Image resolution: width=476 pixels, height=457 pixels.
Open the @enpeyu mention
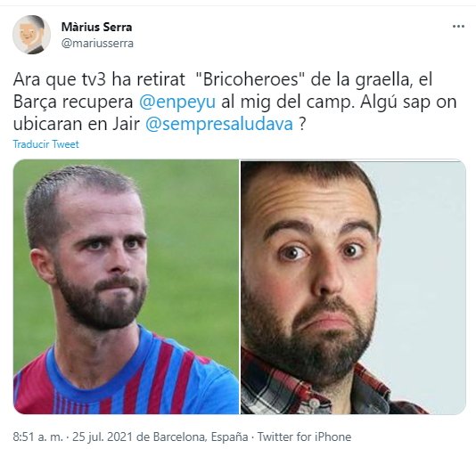pyautogui.click(x=177, y=102)
